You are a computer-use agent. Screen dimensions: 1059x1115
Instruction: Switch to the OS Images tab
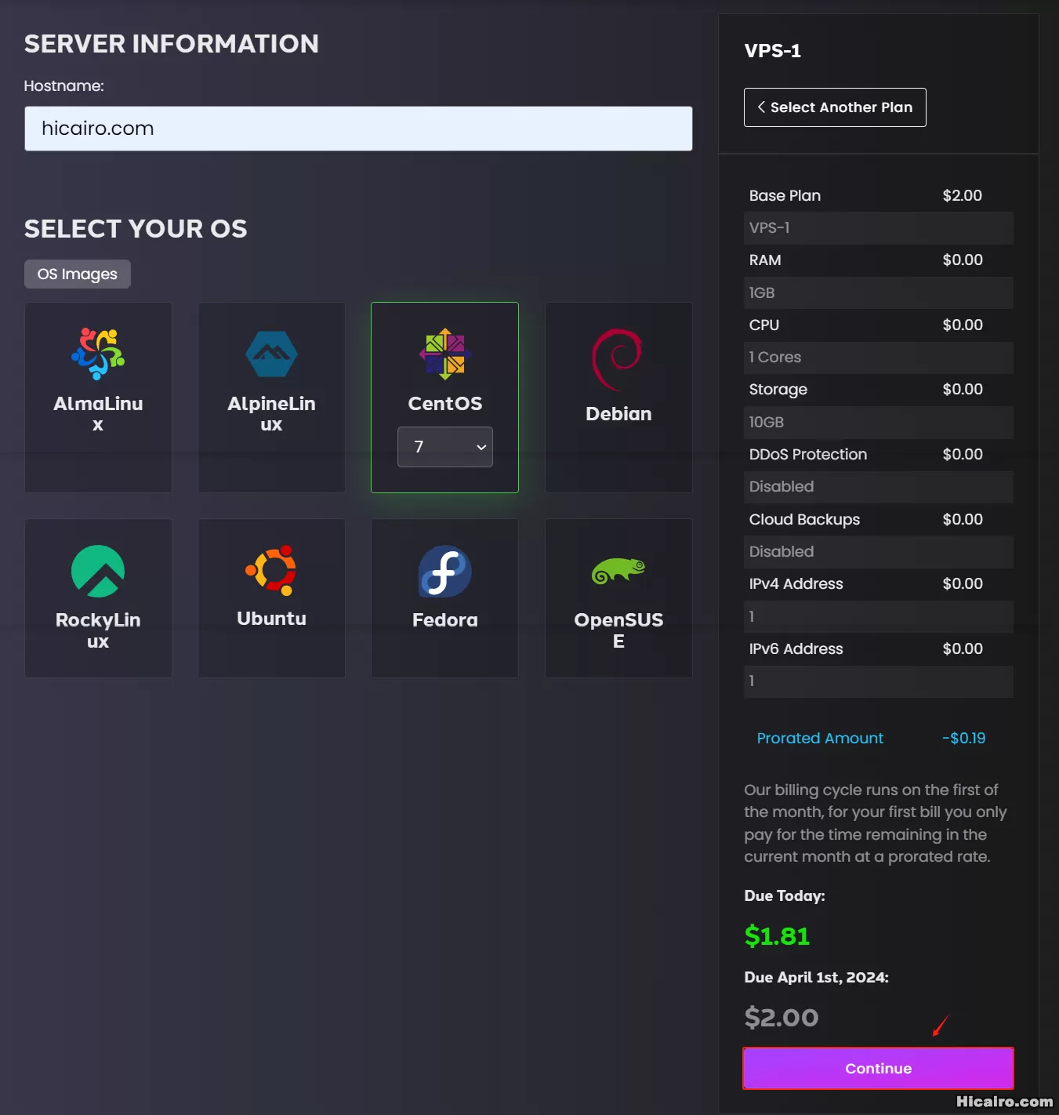pyautogui.click(x=78, y=274)
